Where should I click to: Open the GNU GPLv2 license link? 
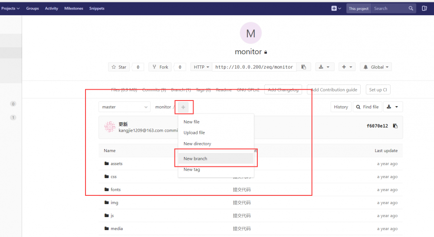[248, 90]
